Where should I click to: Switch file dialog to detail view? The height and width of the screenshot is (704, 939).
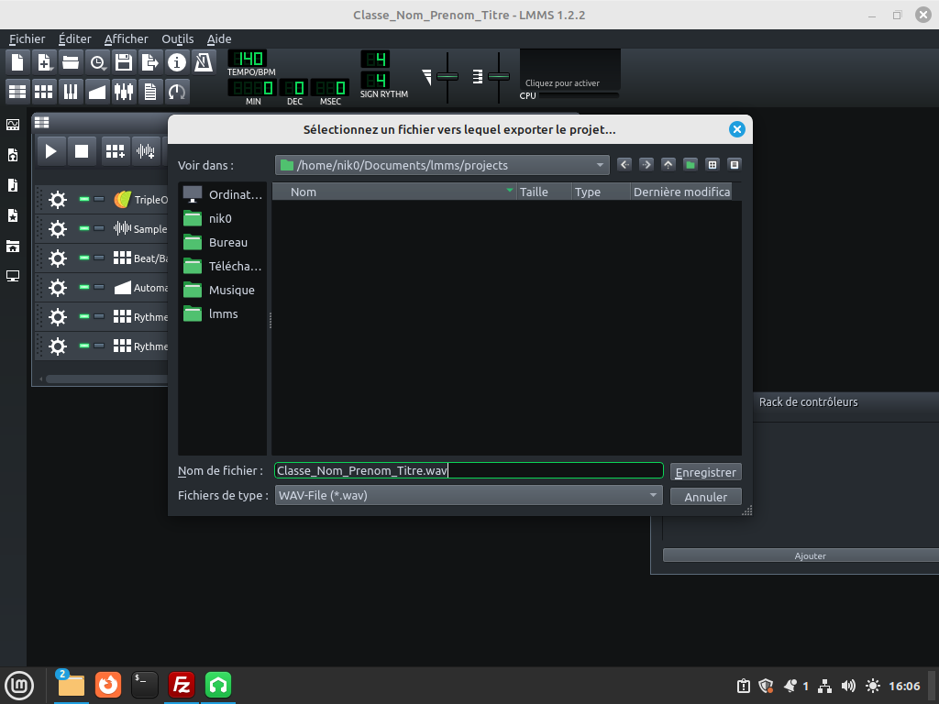click(x=735, y=165)
